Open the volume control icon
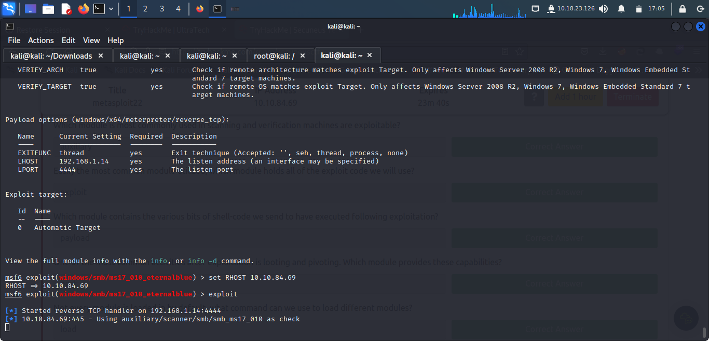The height and width of the screenshot is (341, 709). tap(603, 9)
